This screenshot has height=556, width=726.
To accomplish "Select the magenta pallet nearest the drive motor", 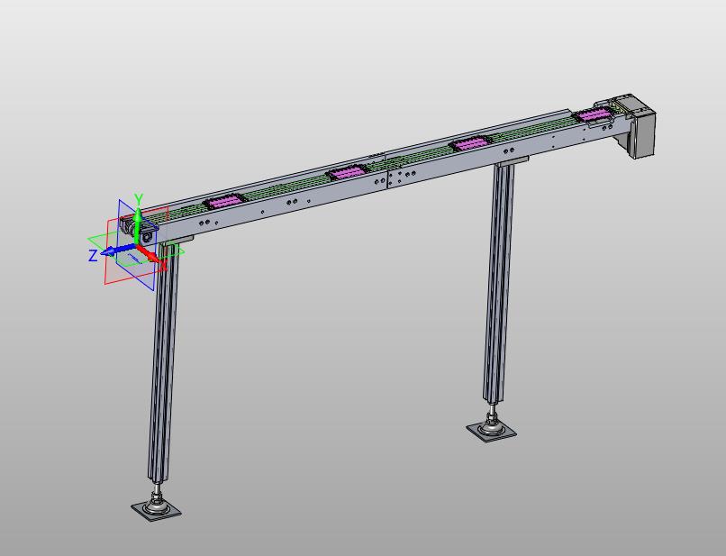I will point(592,115).
